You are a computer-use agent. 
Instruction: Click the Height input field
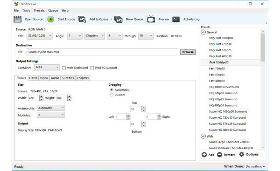62,98
